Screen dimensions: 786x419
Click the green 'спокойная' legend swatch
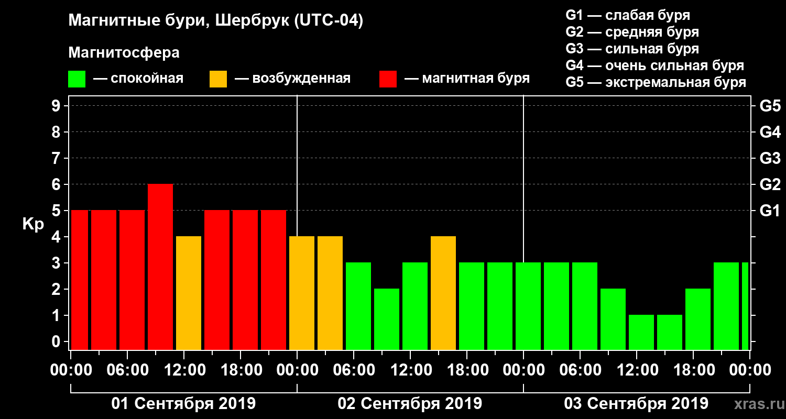tap(77, 79)
